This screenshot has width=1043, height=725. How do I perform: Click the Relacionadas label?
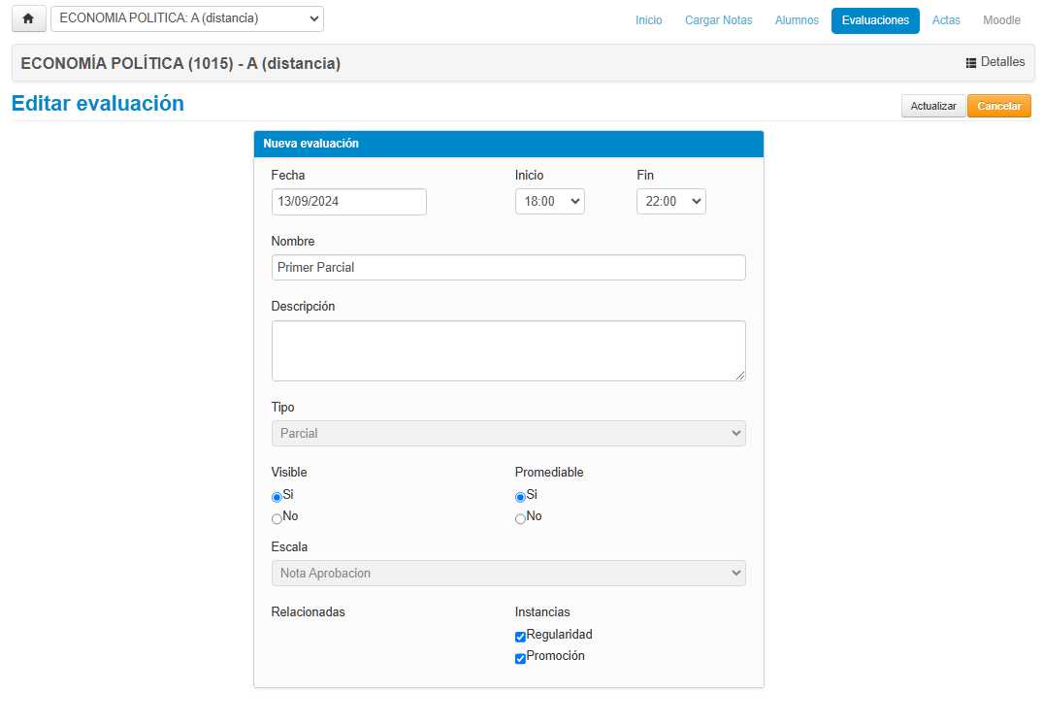[308, 611]
